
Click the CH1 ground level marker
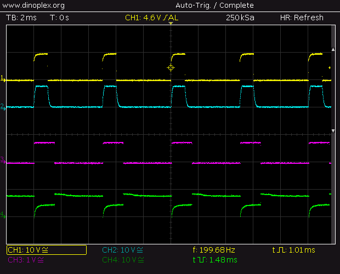tap(3, 79)
